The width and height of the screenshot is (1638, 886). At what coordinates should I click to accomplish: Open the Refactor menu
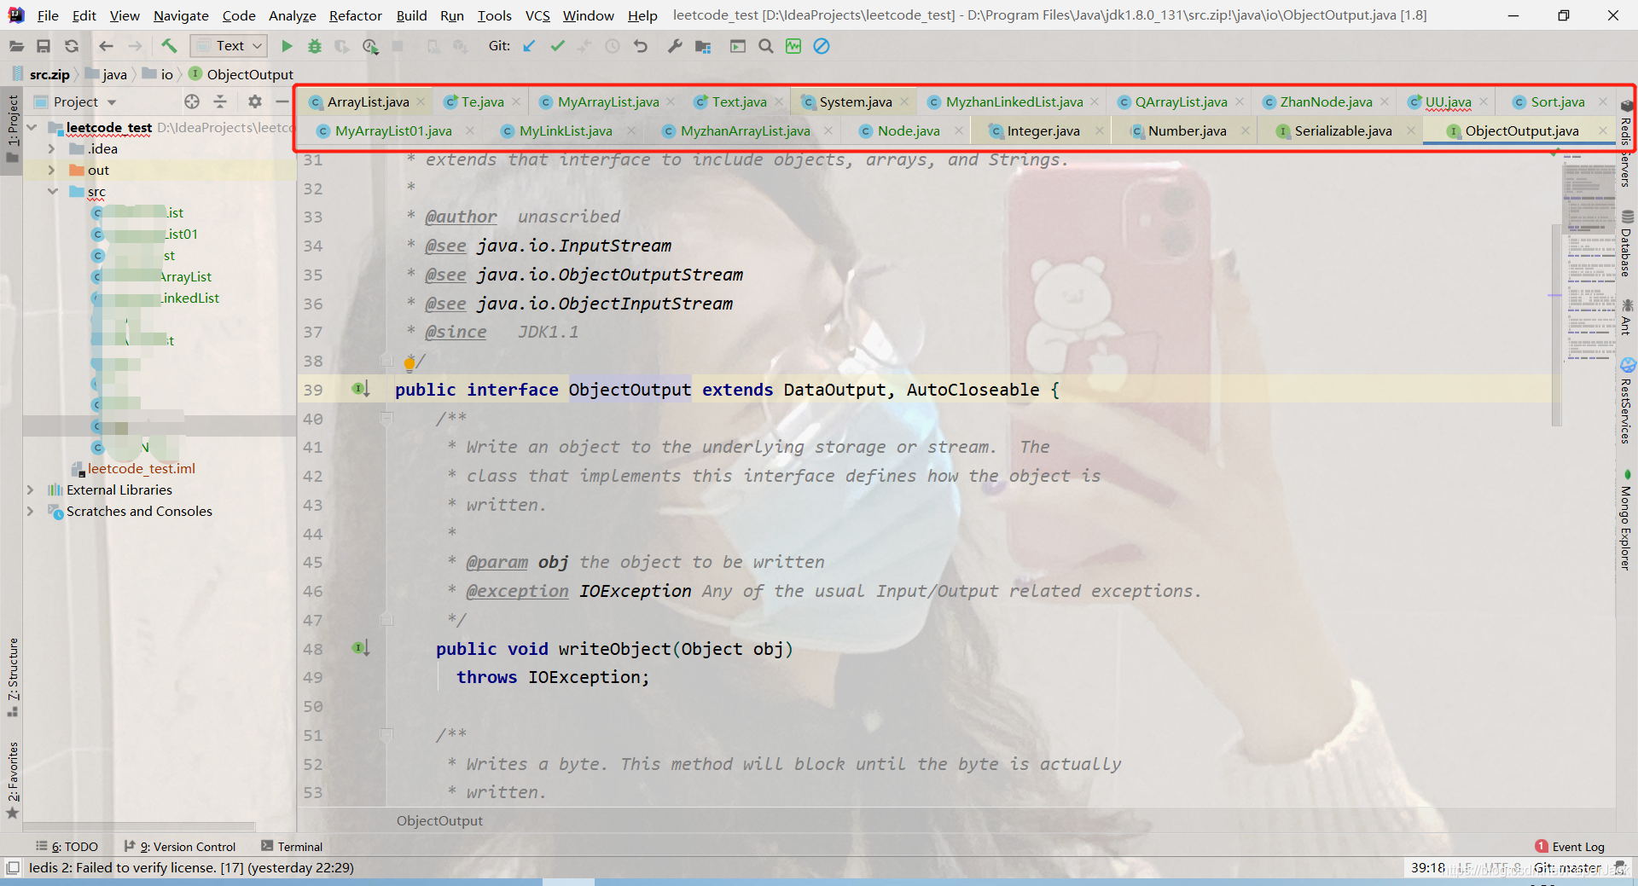355,15
